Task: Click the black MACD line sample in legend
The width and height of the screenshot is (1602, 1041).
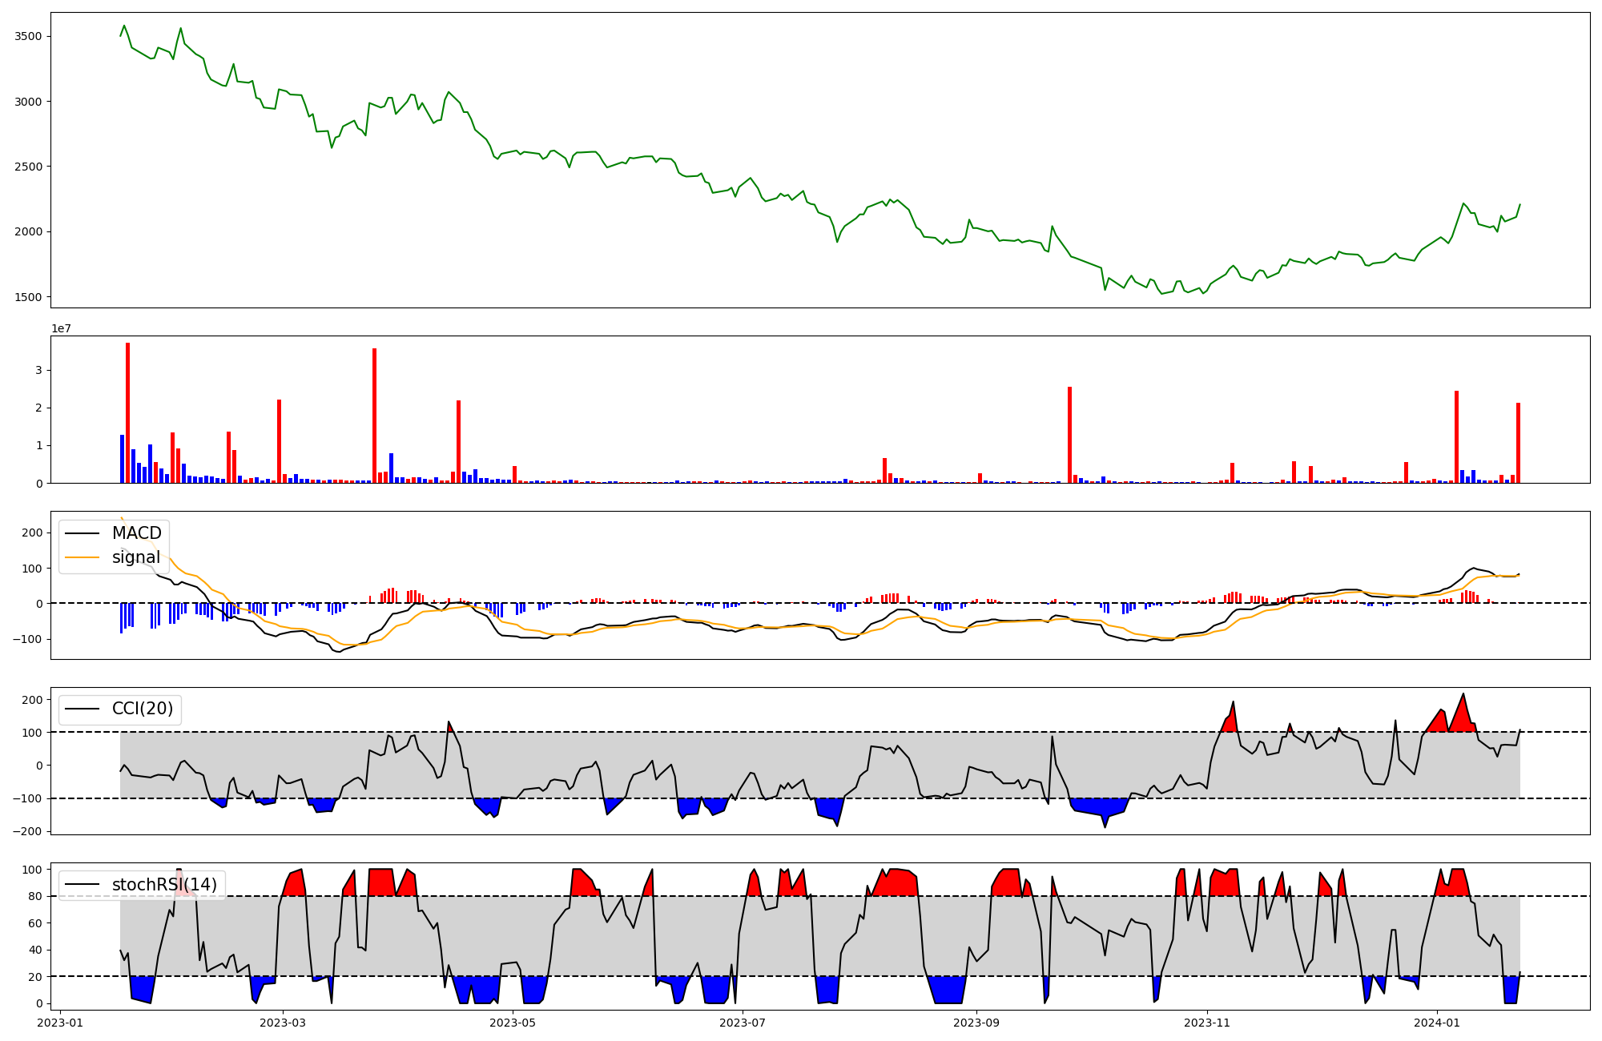Action: [83, 533]
